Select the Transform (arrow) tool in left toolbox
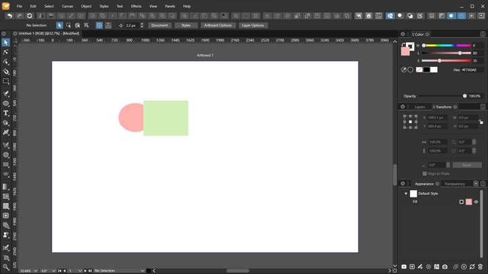 click(x=6, y=43)
